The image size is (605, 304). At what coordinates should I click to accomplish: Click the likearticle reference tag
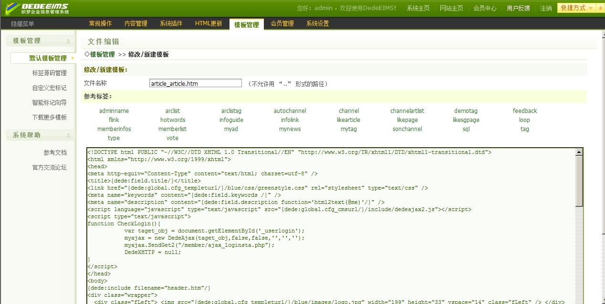(x=349, y=120)
